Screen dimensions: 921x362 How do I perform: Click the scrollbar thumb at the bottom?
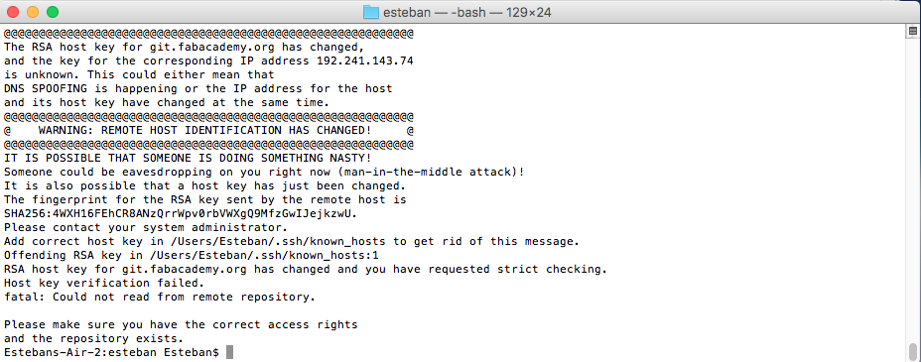coord(913,351)
